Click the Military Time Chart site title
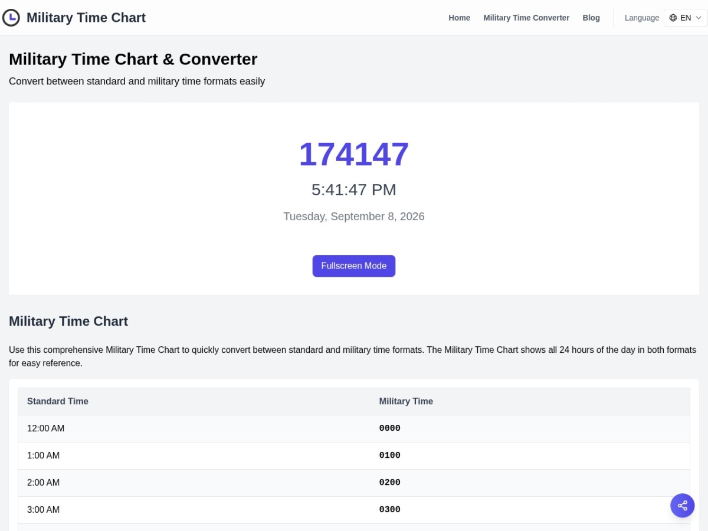The image size is (708, 531). 86,18
